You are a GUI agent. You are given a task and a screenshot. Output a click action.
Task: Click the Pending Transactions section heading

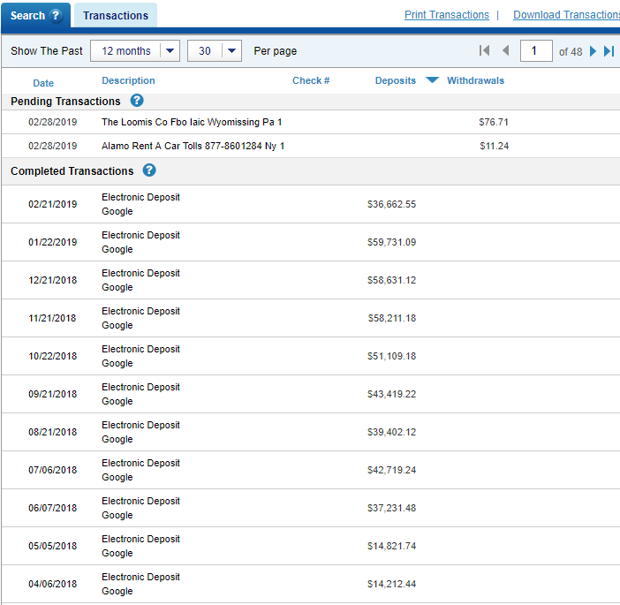[65, 102]
